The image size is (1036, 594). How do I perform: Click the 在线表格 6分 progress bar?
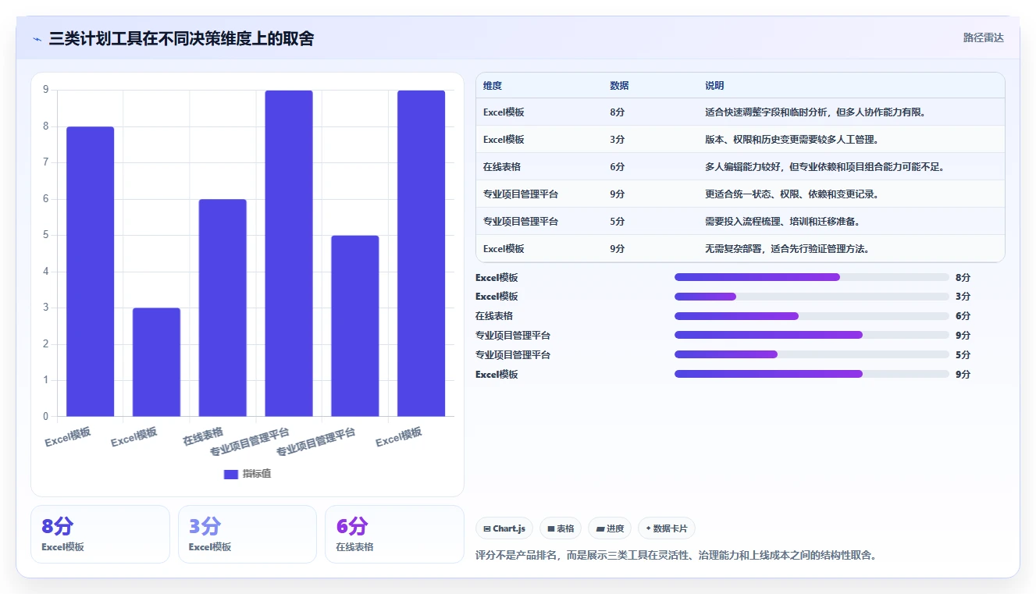(x=811, y=316)
